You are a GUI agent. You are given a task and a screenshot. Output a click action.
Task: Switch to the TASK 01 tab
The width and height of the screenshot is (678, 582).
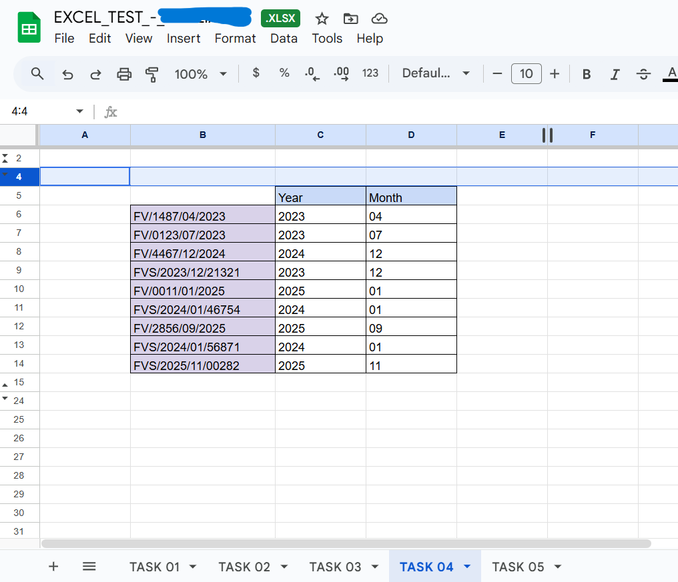pos(154,567)
